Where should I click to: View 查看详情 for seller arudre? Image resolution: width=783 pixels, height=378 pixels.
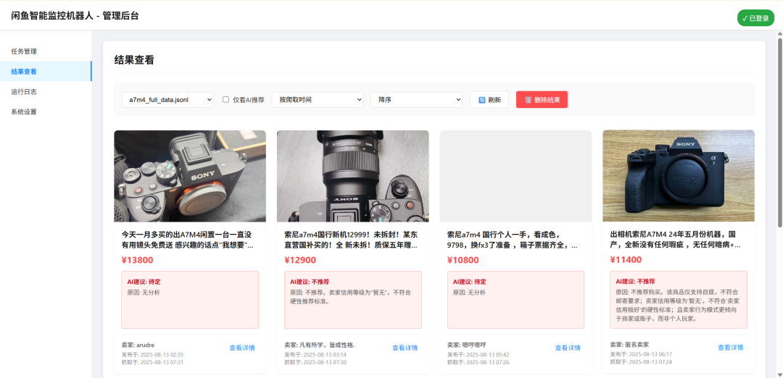click(242, 348)
